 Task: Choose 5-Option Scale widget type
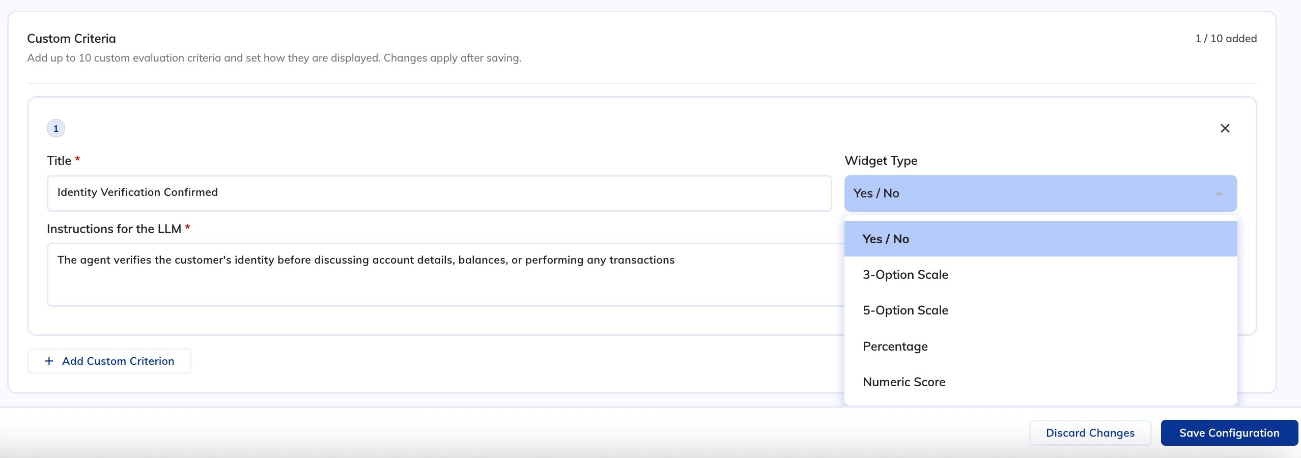[1040, 310]
